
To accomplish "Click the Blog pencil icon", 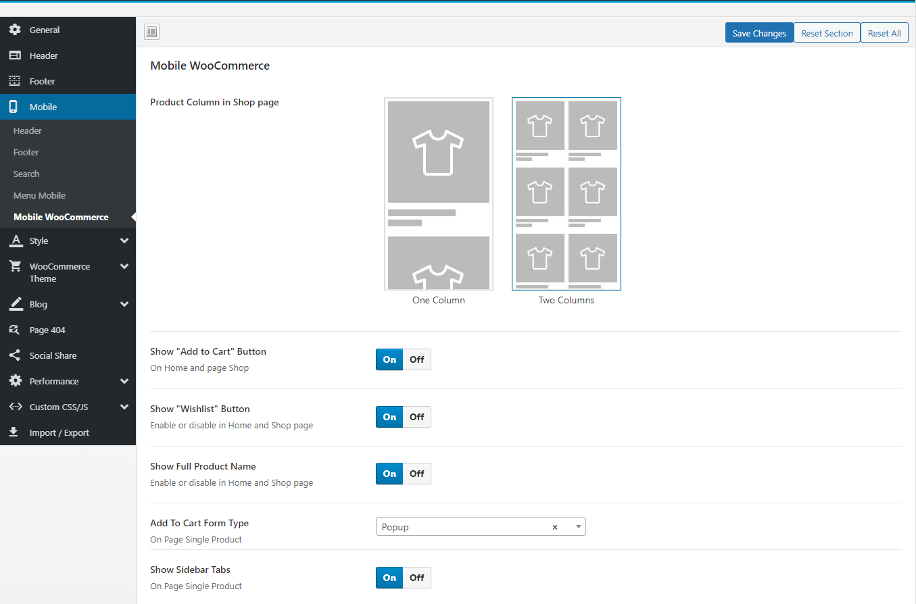I will pos(15,304).
